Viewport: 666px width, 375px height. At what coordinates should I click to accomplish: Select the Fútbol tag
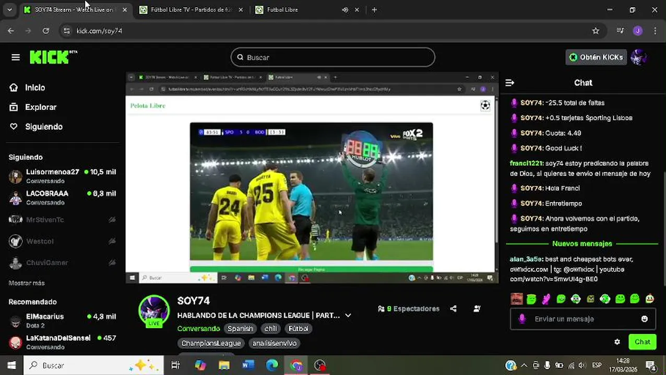click(299, 329)
